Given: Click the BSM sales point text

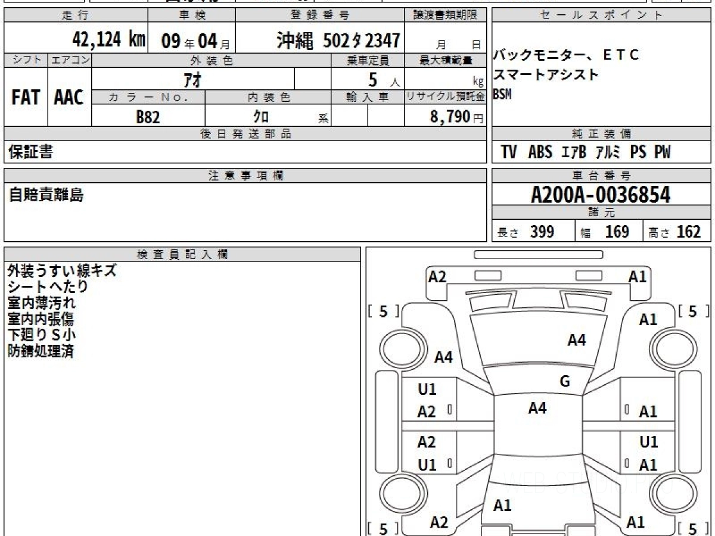Looking at the screenshot, I should pyautogui.click(x=502, y=95).
